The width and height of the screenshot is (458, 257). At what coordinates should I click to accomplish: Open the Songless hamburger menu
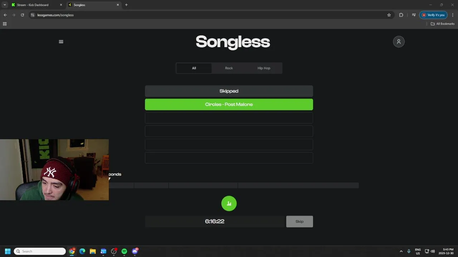[61, 42]
